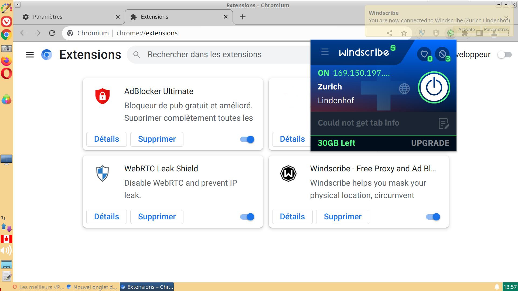Click Supprimer for Windscribe extension
Image resolution: width=518 pixels, height=291 pixels.
click(343, 217)
